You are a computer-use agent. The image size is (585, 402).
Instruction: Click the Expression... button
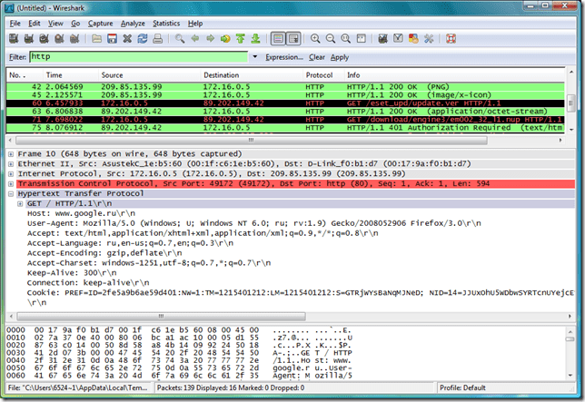[x=284, y=57]
